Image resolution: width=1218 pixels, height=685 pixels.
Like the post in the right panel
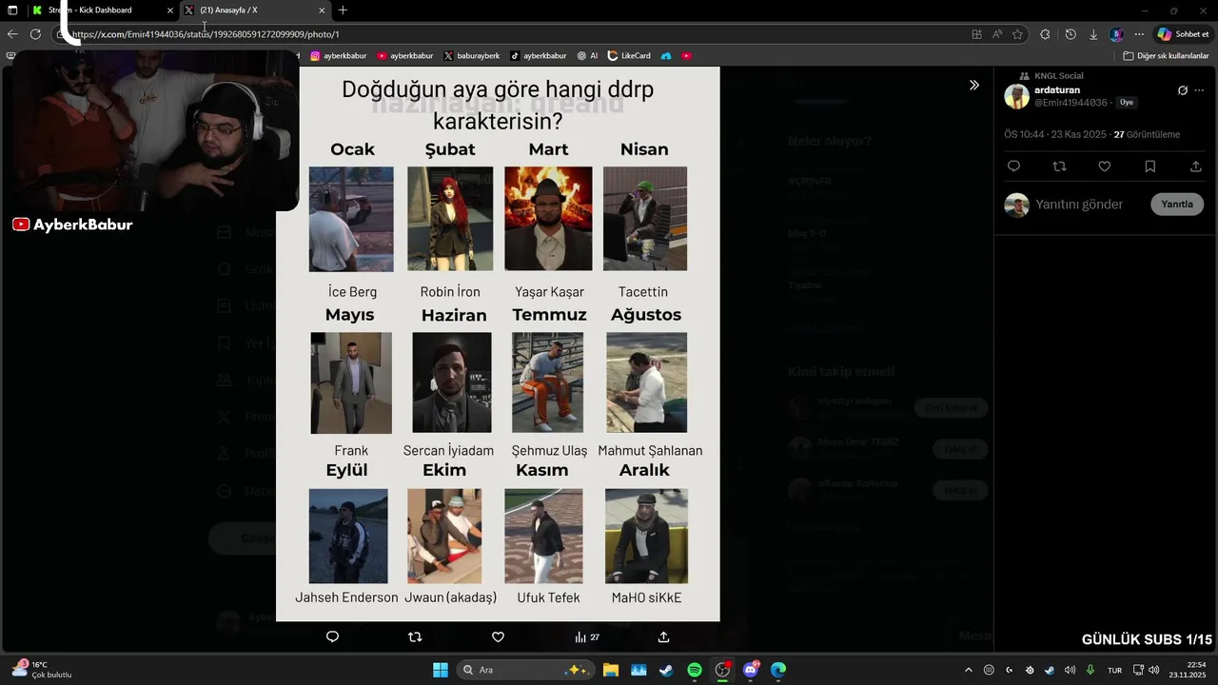point(1105,166)
